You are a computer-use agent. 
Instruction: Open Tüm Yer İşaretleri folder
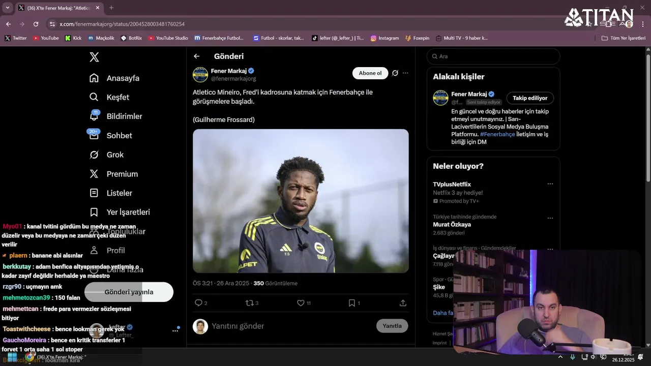pos(623,38)
